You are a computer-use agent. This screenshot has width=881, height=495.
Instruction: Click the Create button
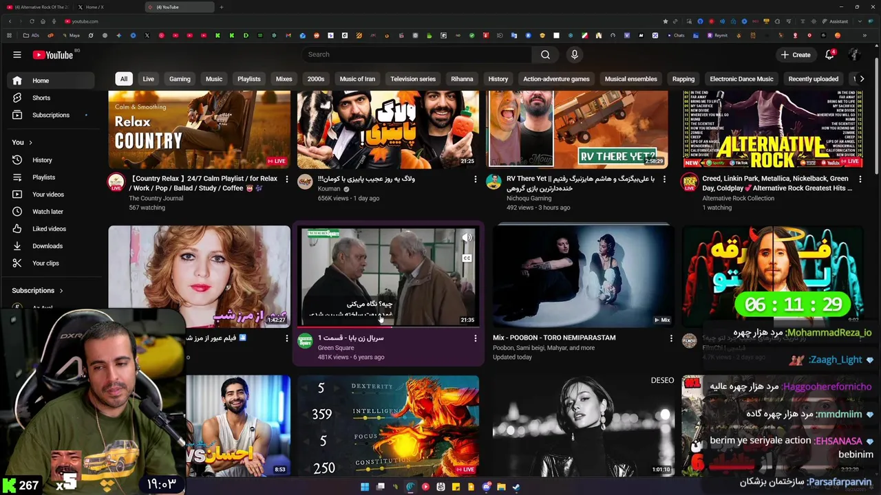coord(796,55)
